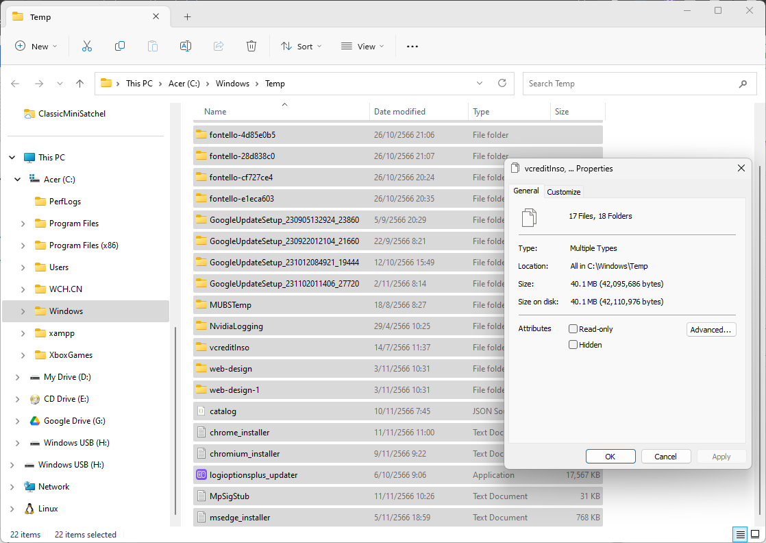Add a new File Explorer tab
Image resolution: width=766 pixels, height=543 pixels.
[x=187, y=17]
